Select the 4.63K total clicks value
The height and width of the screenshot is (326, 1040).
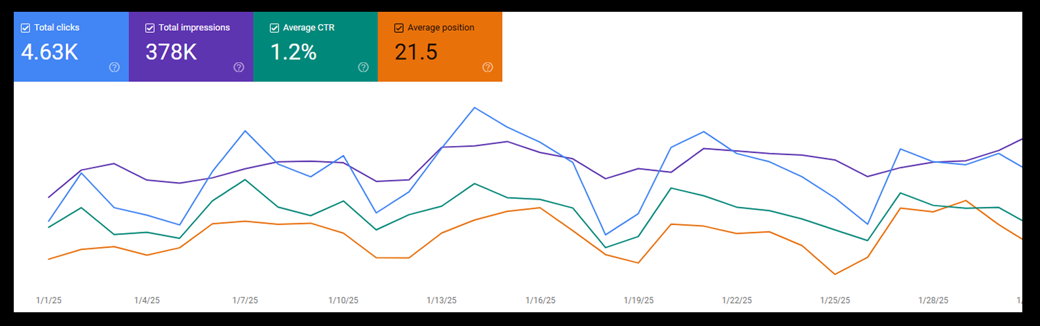[x=50, y=52]
